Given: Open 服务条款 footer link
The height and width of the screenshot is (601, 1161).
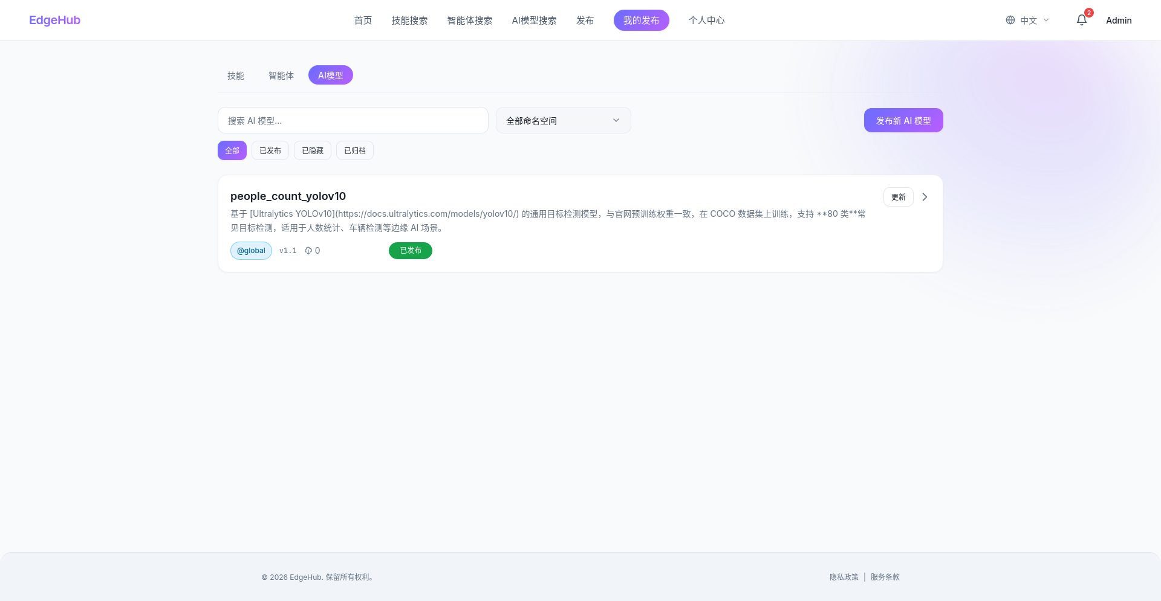Looking at the screenshot, I should [x=885, y=577].
